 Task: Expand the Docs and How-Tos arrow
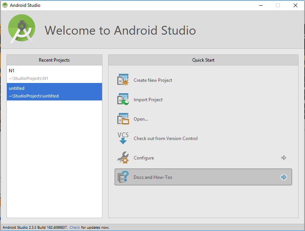284,177
